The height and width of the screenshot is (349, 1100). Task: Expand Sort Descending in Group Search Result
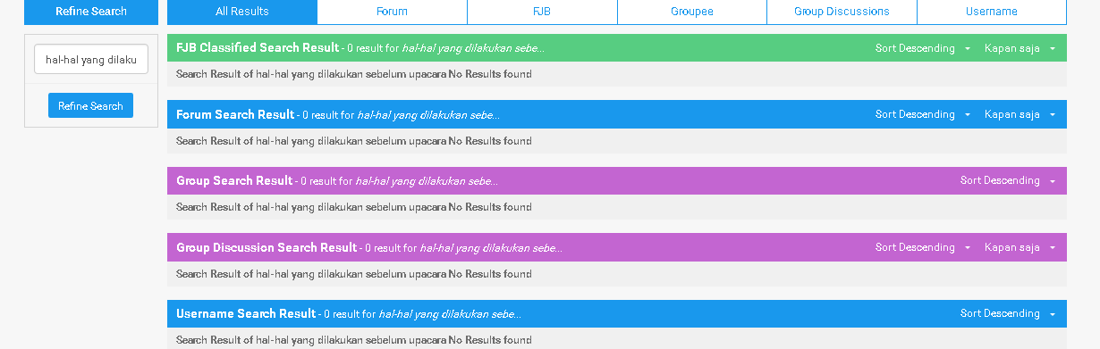click(x=1008, y=180)
